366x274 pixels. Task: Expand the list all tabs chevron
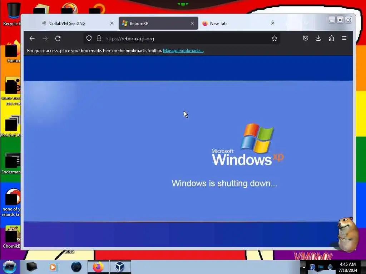(306, 23)
